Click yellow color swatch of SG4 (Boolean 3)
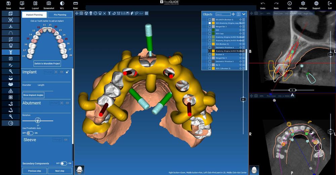The image size is (336, 175). click(213, 44)
